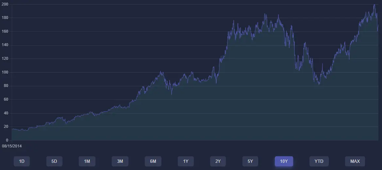Click the 08/15/2014 start date label
This screenshot has width=382, height=170.
pos(12,146)
